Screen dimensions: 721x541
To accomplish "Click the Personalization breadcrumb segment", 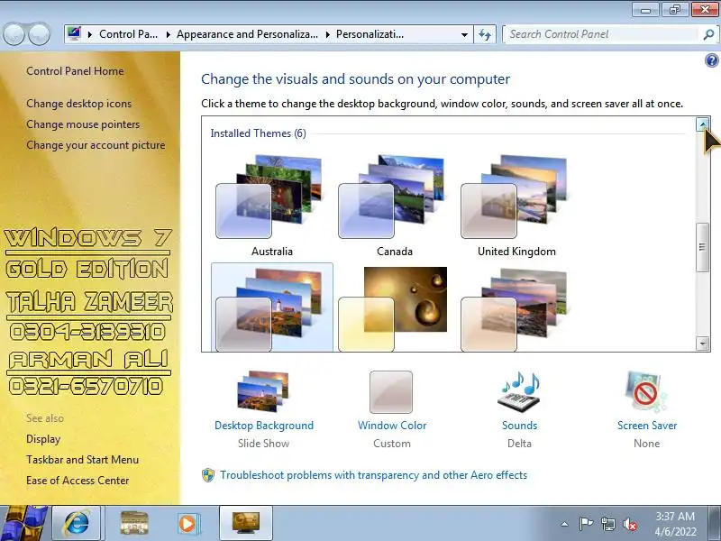I will point(370,34).
